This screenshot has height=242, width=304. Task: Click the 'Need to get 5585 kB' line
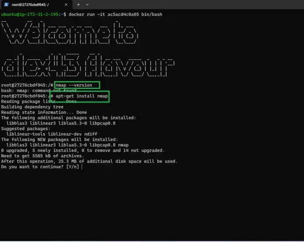[42, 156]
